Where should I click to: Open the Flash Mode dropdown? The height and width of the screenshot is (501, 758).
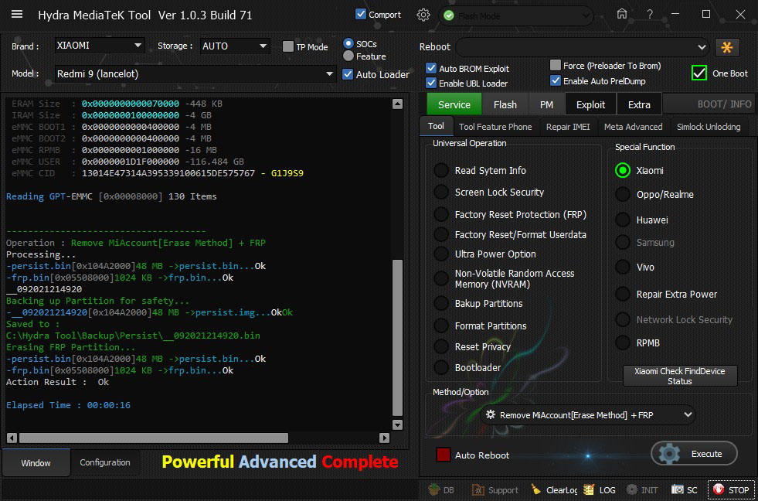tap(516, 16)
